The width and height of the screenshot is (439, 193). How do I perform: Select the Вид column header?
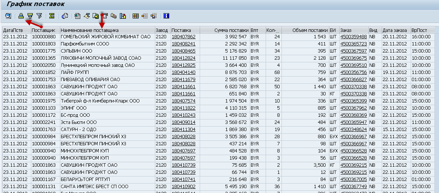pyautogui.click(x=375, y=30)
